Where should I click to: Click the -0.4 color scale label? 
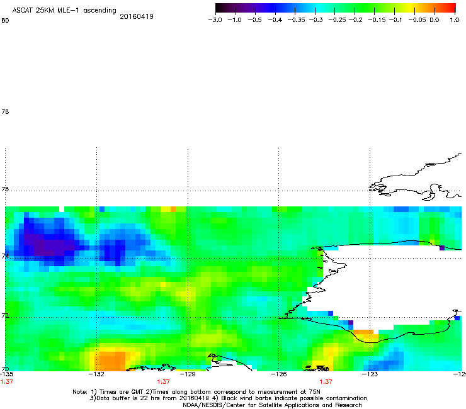tap(275, 20)
